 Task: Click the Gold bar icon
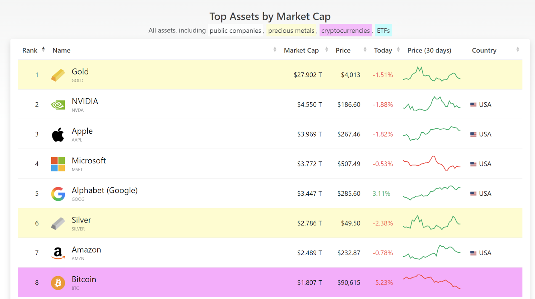point(58,75)
